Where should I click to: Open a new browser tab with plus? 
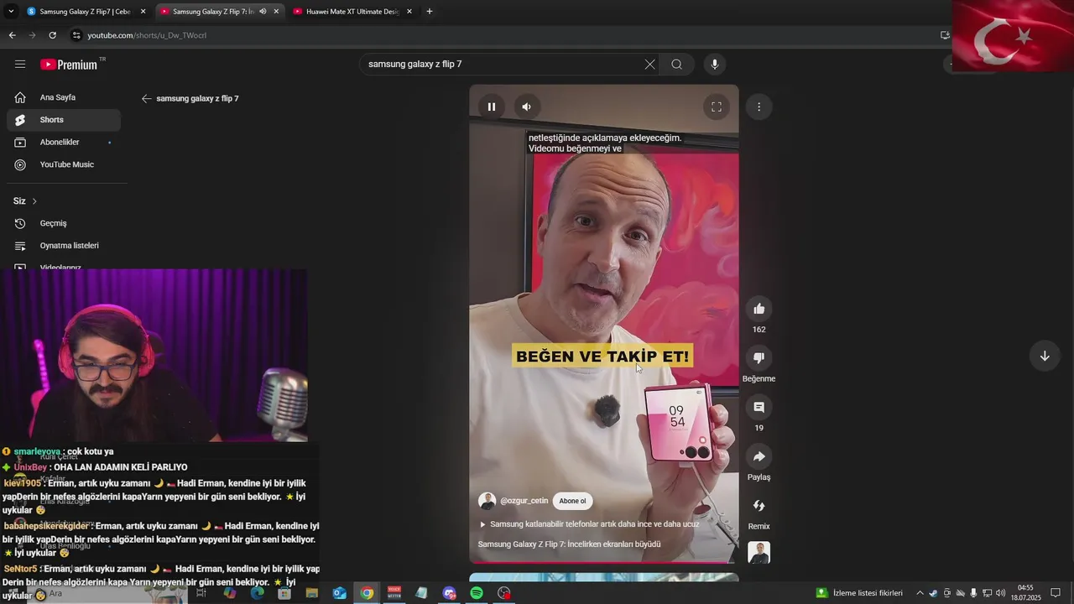pyautogui.click(x=430, y=12)
